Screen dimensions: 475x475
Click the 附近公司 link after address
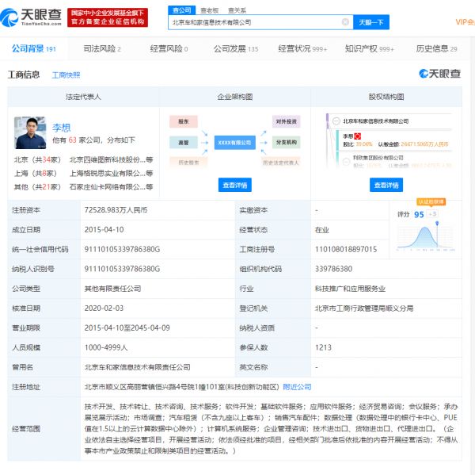pos(297,387)
